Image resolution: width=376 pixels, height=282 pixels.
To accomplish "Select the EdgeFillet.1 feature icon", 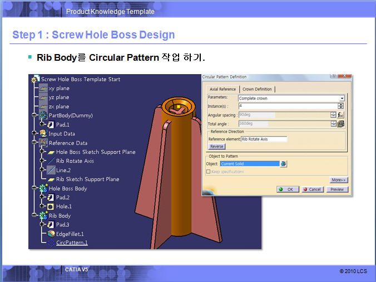I will [51, 234].
